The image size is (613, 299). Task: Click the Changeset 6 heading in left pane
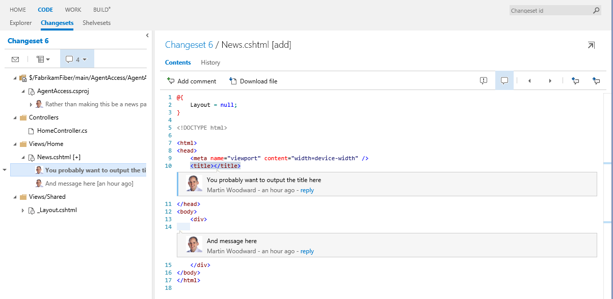click(28, 41)
